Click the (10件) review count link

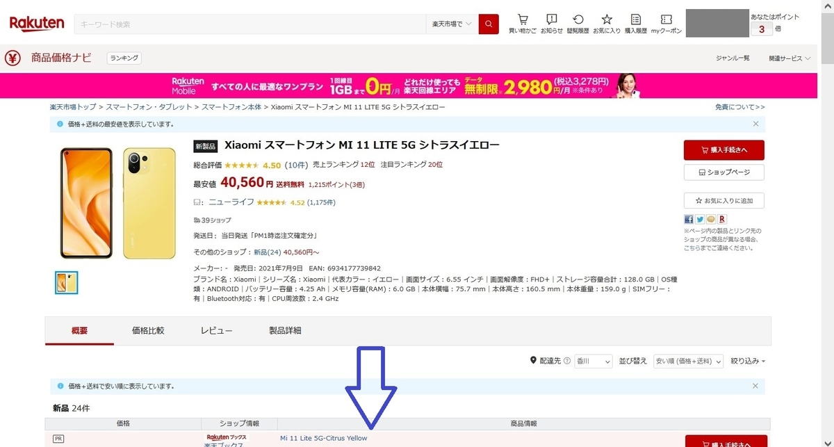[x=296, y=165]
